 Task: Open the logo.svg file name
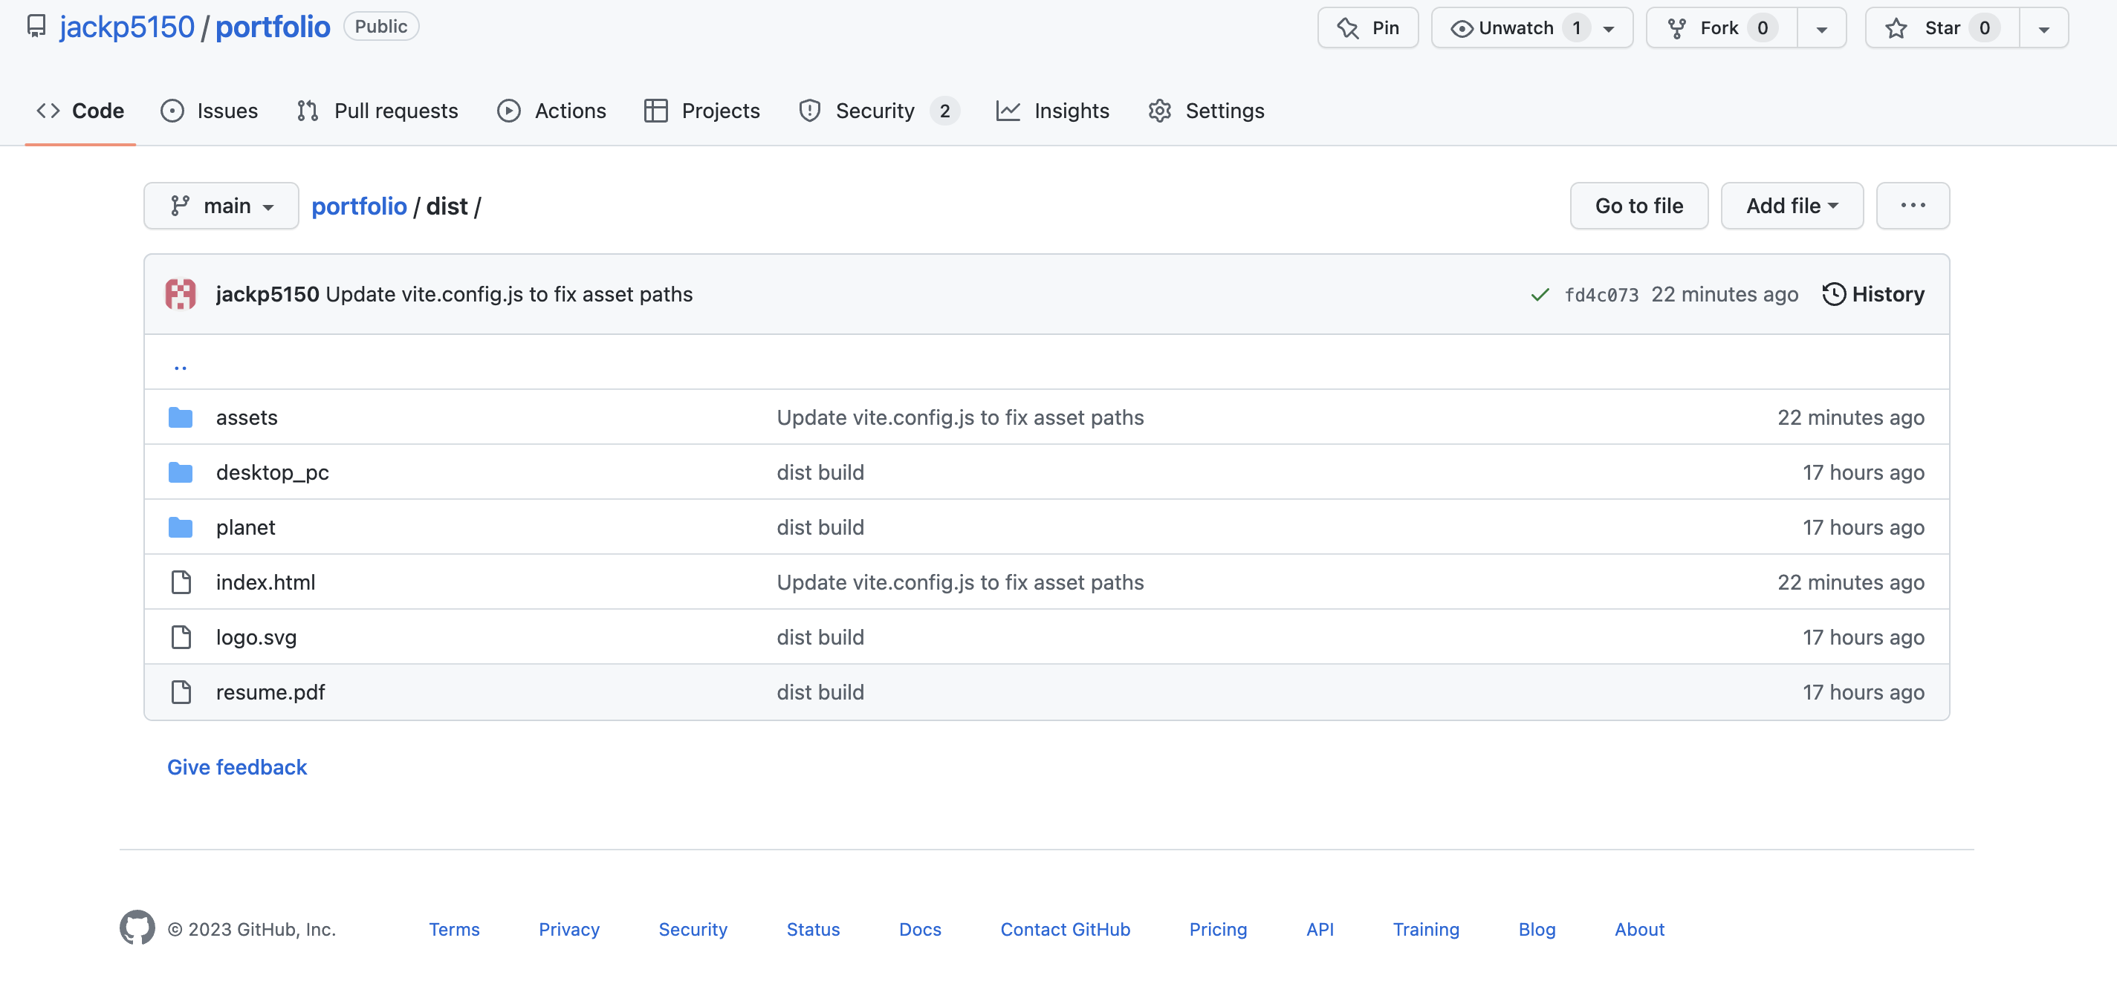coord(256,637)
